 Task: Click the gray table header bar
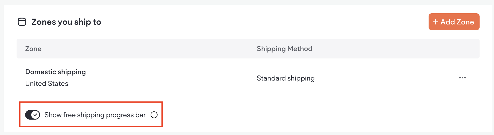[x=160, y=49]
